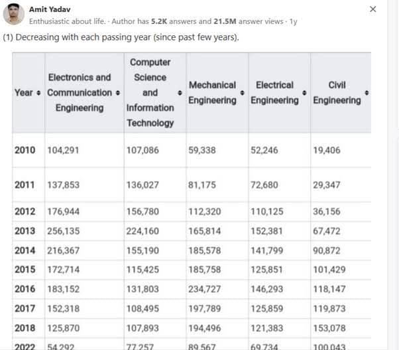Click the Mechanical Engineering column header text
Screen dimensions: 399x350
[212, 92]
